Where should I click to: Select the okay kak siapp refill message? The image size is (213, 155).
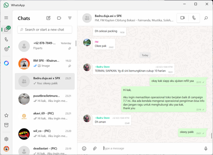pos(178,81)
